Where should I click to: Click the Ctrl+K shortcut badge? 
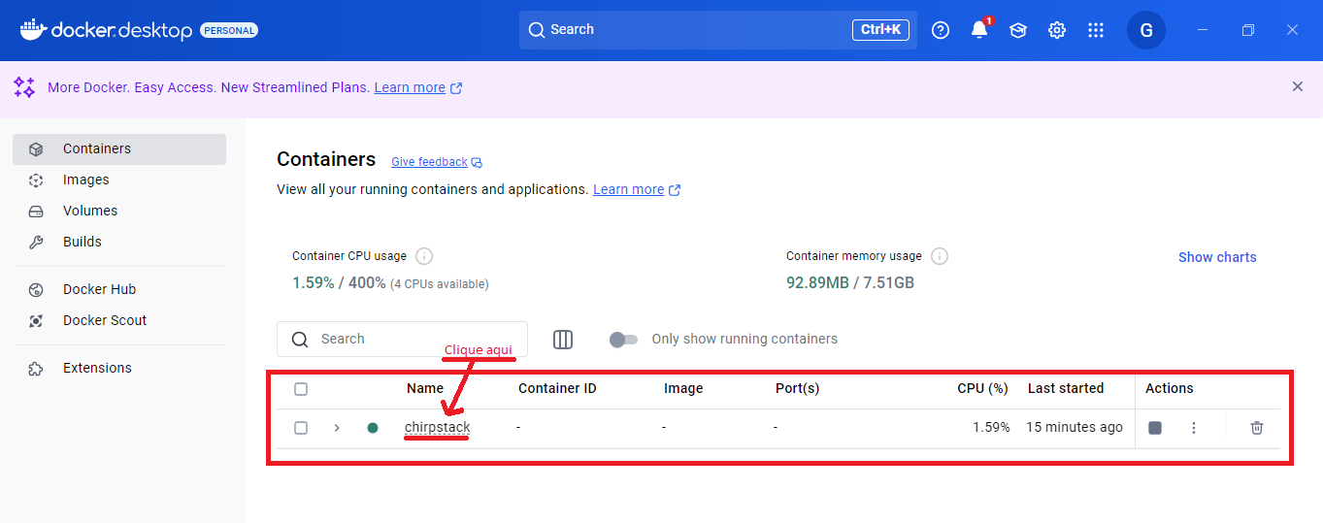881,30
